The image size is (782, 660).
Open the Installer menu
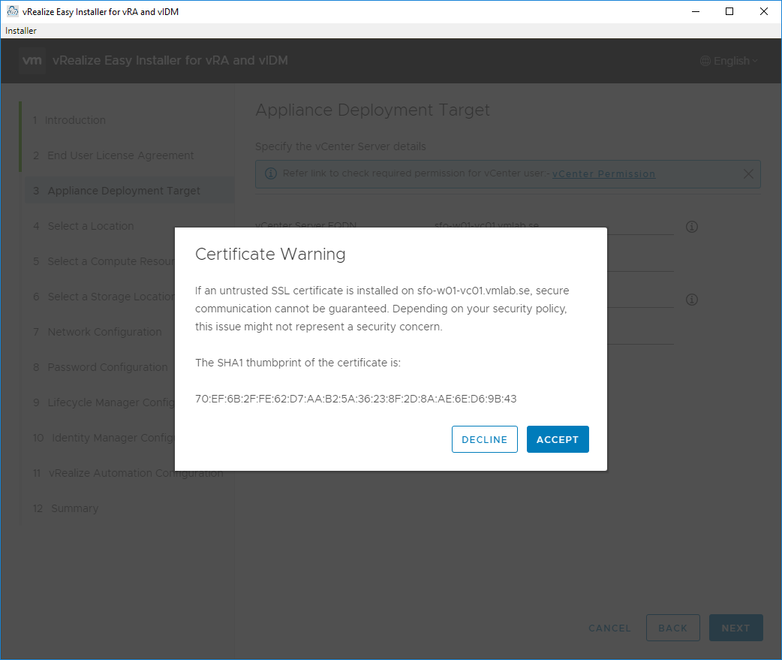click(x=21, y=31)
